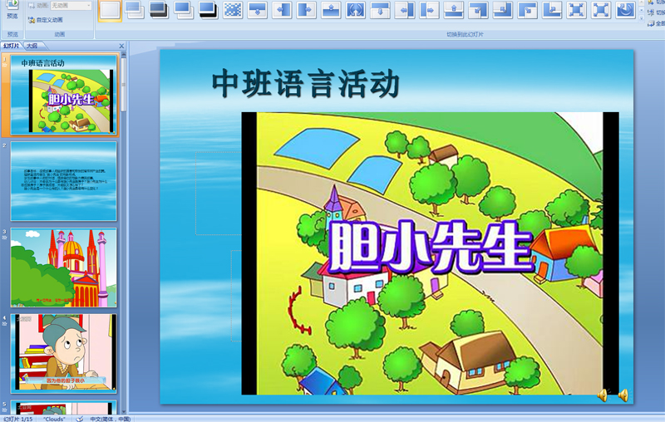Apply the Box Out transition

pyautogui.click(x=601, y=10)
